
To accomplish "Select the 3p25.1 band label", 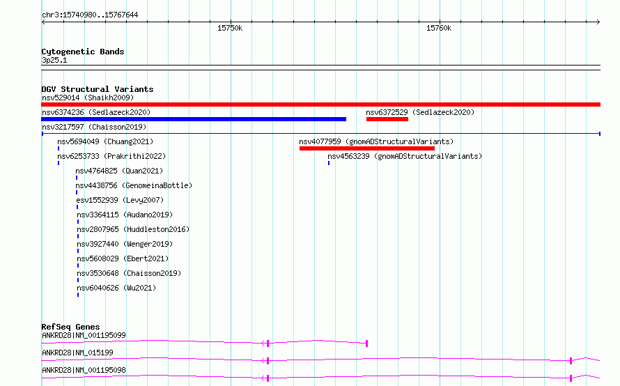I will pos(54,60).
